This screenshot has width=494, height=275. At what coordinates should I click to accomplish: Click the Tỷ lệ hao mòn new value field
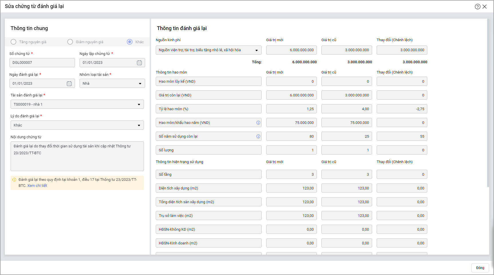coord(291,109)
